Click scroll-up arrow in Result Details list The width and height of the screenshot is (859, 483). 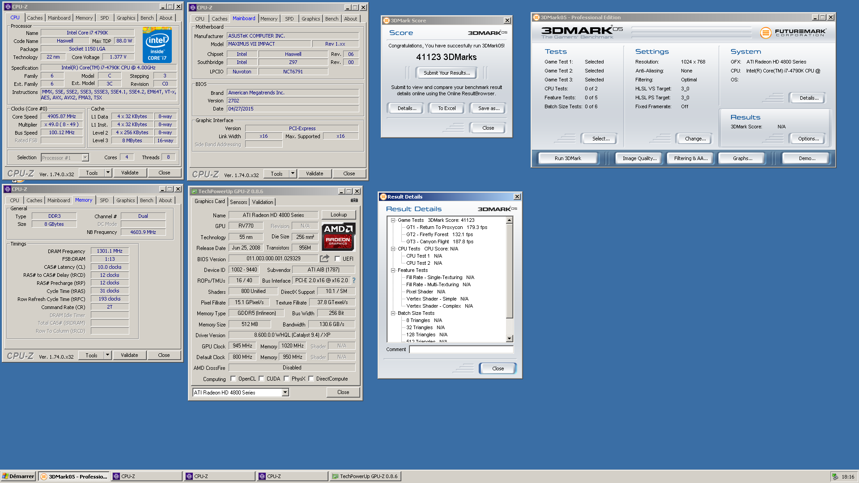(510, 220)
